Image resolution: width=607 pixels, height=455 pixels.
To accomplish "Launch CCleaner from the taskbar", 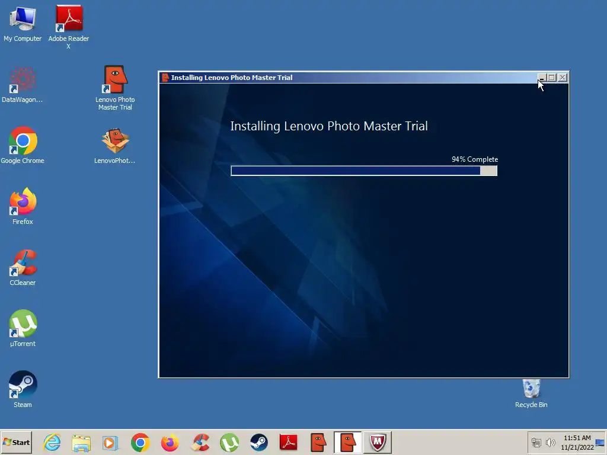I will [x=200, y=443].
